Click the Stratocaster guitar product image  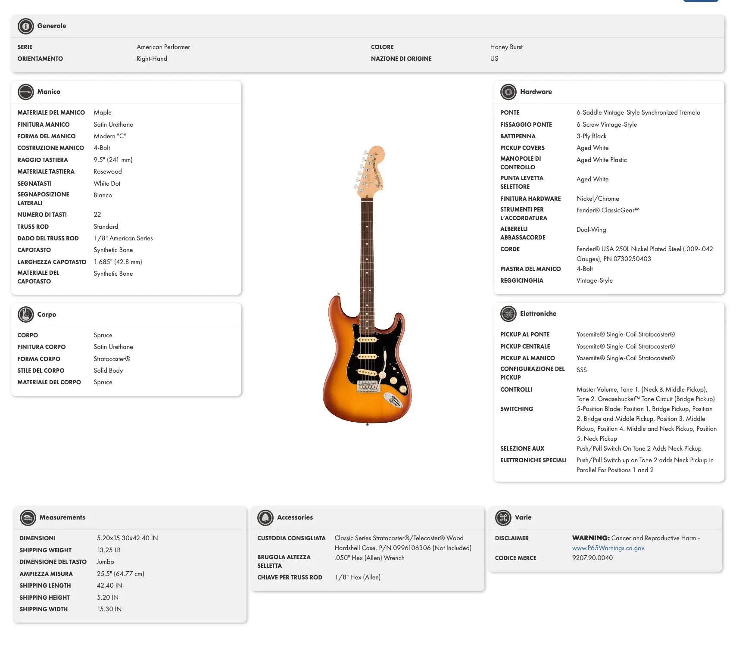tap(367, 285)
